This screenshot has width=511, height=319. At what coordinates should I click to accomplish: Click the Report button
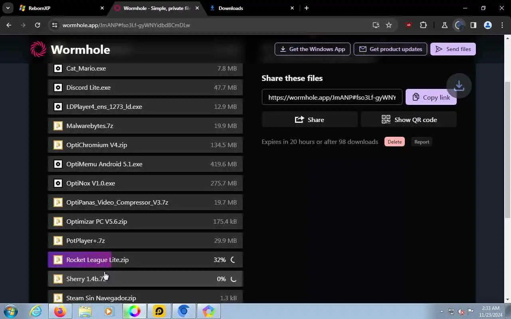click(x=422, y=142)
